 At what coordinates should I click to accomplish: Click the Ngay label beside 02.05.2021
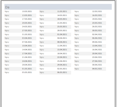click(x=42, y=69)
